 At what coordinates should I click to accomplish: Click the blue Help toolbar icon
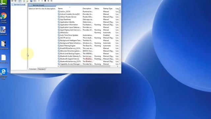[31, 1]
